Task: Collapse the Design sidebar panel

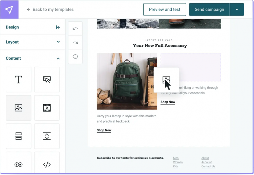Action: pyautogui.click(x=58, y=27)
